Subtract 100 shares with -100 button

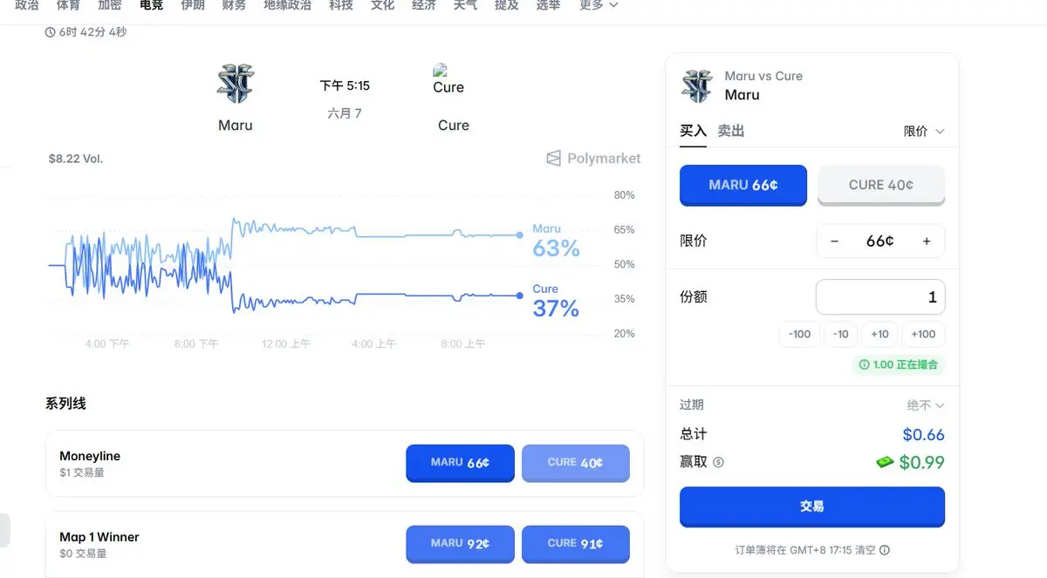tap(799, 334)
